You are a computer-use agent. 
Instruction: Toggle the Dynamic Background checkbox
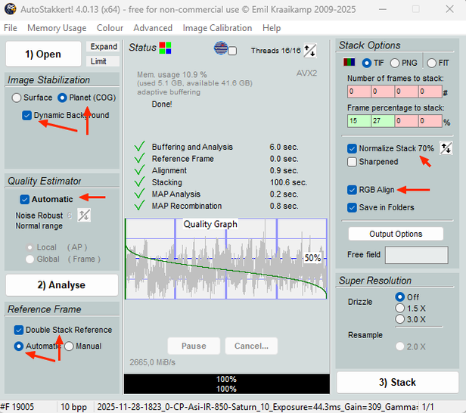(27, 116)
